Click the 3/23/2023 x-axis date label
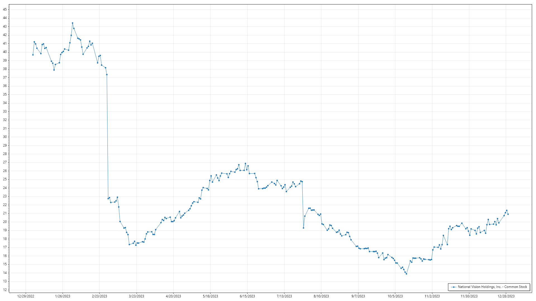The image size is (536, 301). [x=137, y=296]
